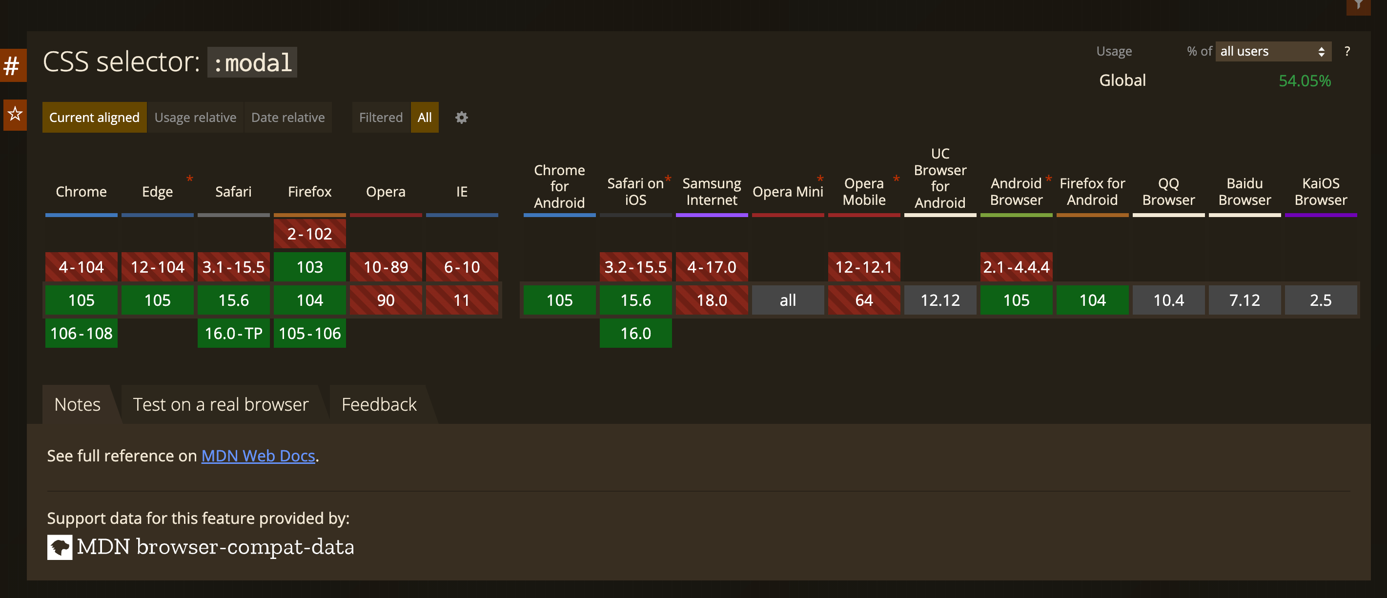This screenshot has width=1387, height=598.
Task: Star this feature as favorite
Action: click(15, 114)
